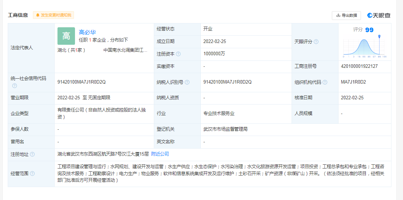Click the 发生变更时通知我 notification button
Viewport: 403px width, 200px height.
(54, 15)
